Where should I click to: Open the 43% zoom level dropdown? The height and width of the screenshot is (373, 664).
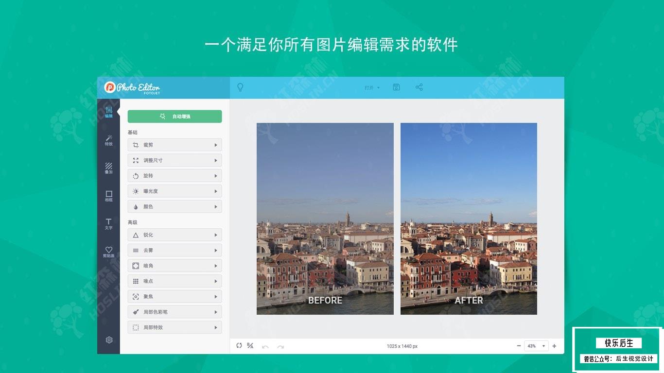[x=536, y=346]
